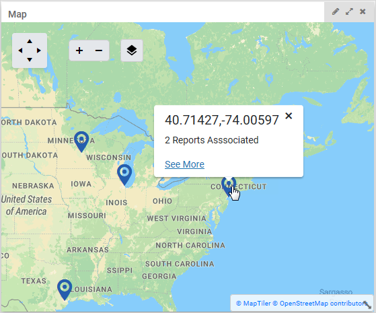Click the Map widget title
The image size is (376, 313).
pos(17,14)
